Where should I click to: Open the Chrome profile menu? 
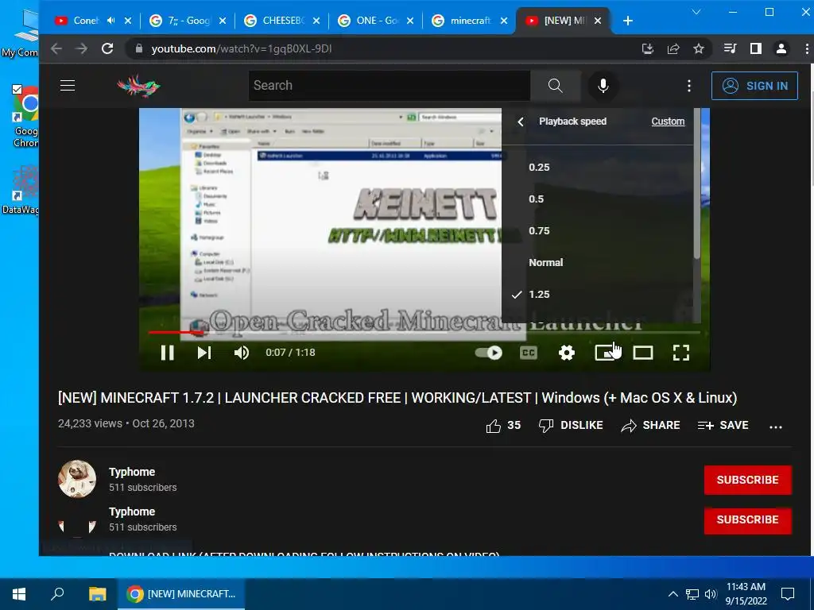click(781, 48)
